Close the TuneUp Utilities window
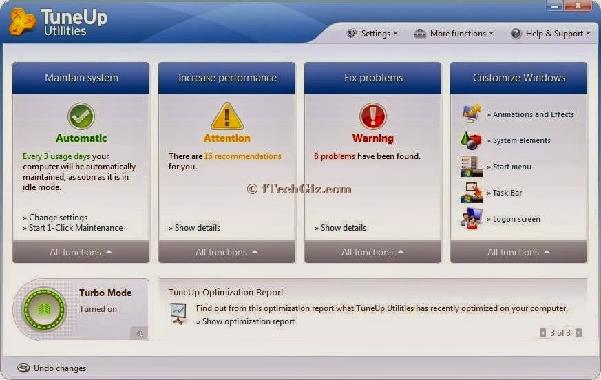Screen dimensions: 601x380 pos(578,6)
